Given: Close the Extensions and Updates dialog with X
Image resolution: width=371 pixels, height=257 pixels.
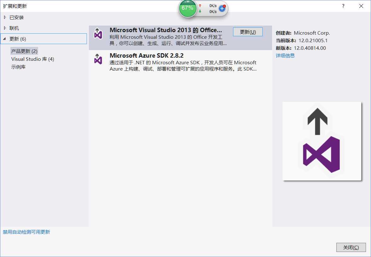Looking at the screenshot, I should pos(361,6).
